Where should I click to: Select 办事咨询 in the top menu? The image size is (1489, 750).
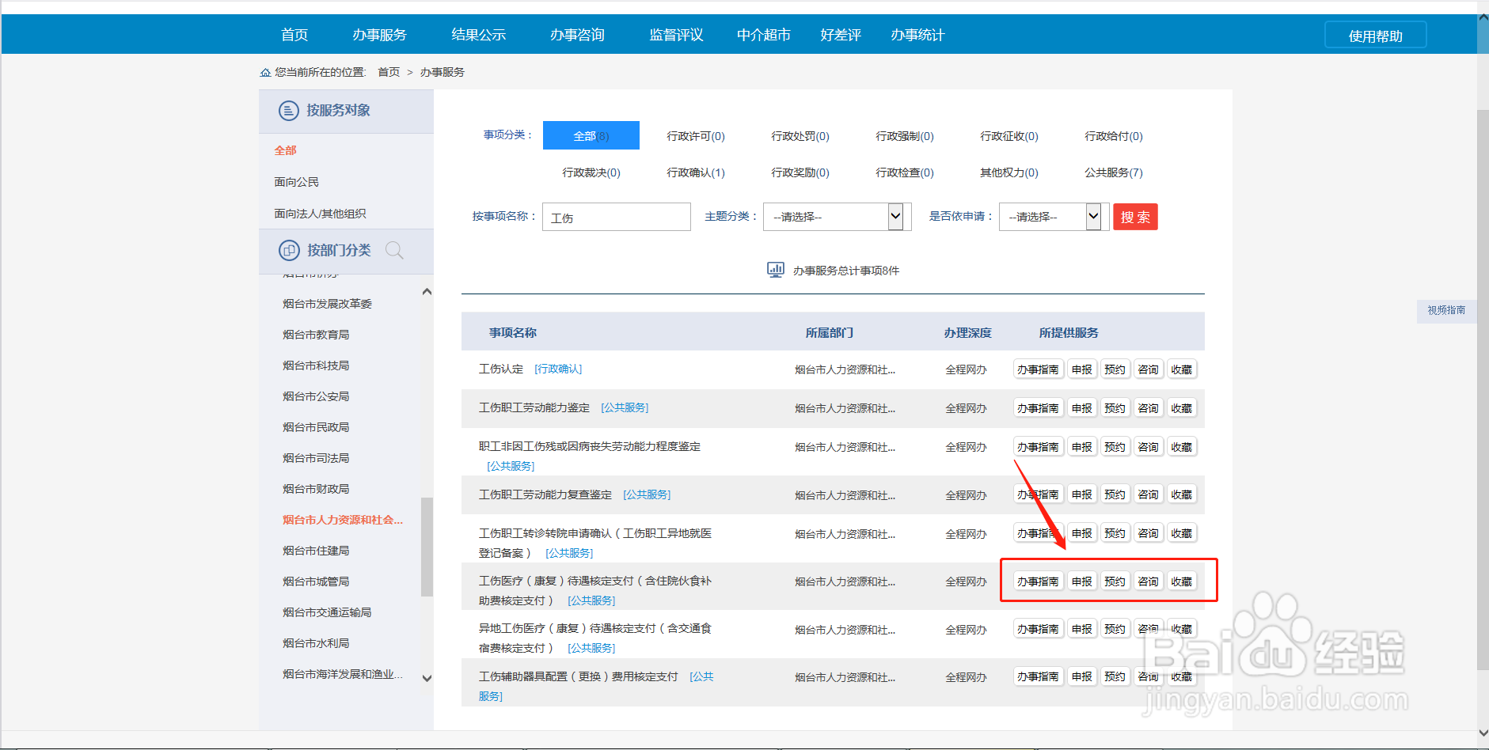(578, 34)
